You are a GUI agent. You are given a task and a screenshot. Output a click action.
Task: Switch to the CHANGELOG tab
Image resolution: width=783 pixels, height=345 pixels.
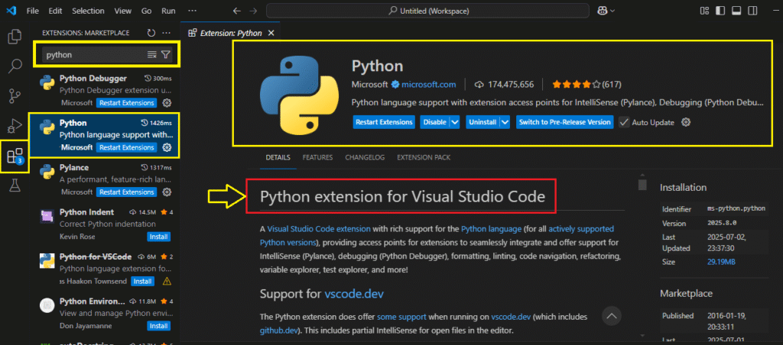point(365,157)
